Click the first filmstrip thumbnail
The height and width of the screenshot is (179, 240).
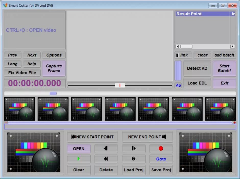(x=19, y=109)
